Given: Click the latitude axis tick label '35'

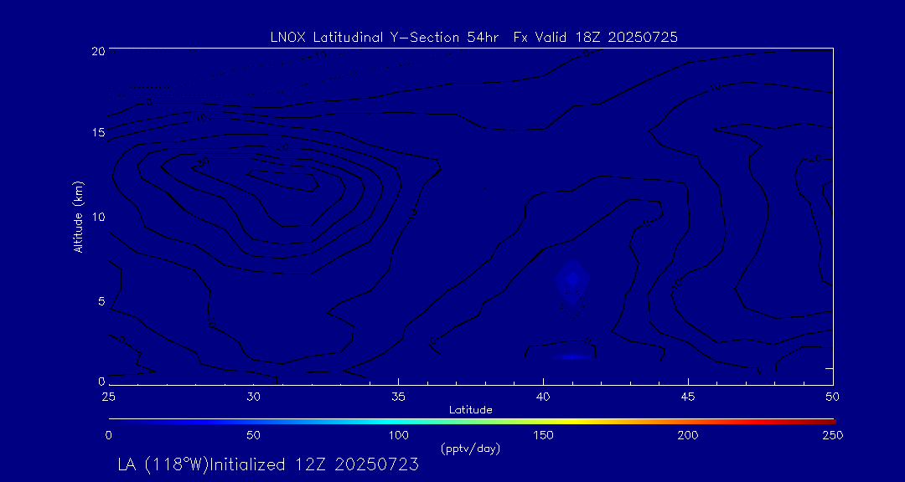Looking at the screenshot, I should pos(398,395).
